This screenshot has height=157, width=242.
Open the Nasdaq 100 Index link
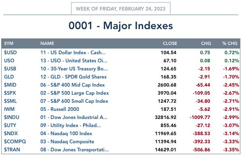pos(66,134)
